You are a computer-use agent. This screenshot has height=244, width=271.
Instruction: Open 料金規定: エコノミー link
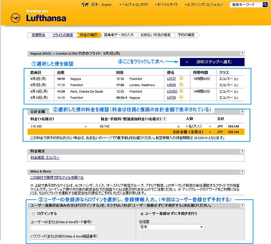click(x=45, y=158)
